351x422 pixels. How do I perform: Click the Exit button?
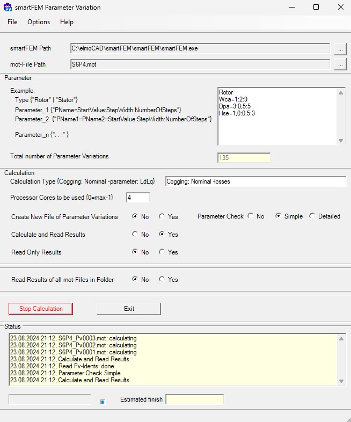coord(129,309)
